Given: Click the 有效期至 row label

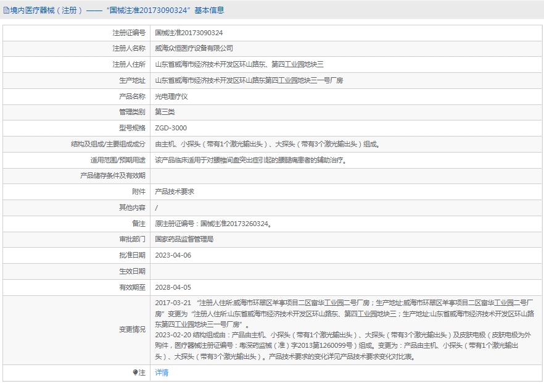Looking at the screenshot, I should point(132,287).
